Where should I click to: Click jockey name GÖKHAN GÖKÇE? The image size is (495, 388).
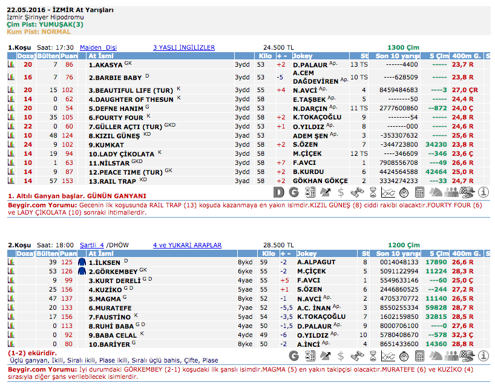click(x=320, y=181)
